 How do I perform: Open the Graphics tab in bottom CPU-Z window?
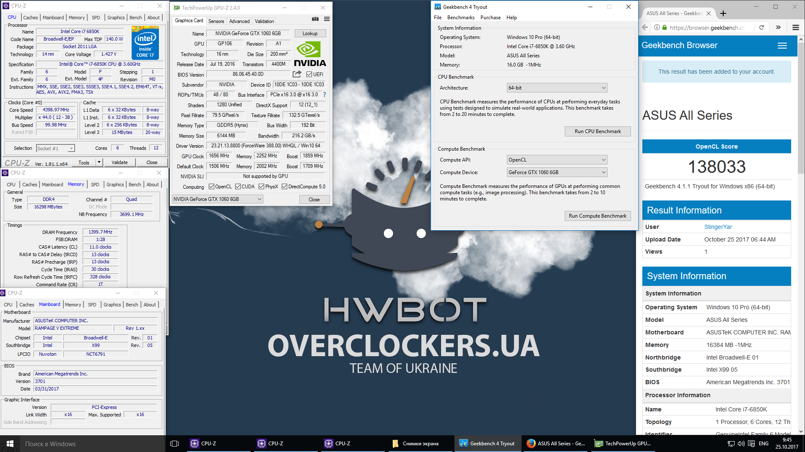tap(112, 305)
